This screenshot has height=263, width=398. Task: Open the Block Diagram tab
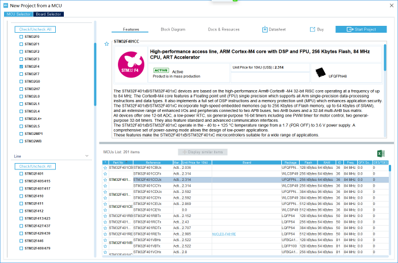[x=173, y=29]
